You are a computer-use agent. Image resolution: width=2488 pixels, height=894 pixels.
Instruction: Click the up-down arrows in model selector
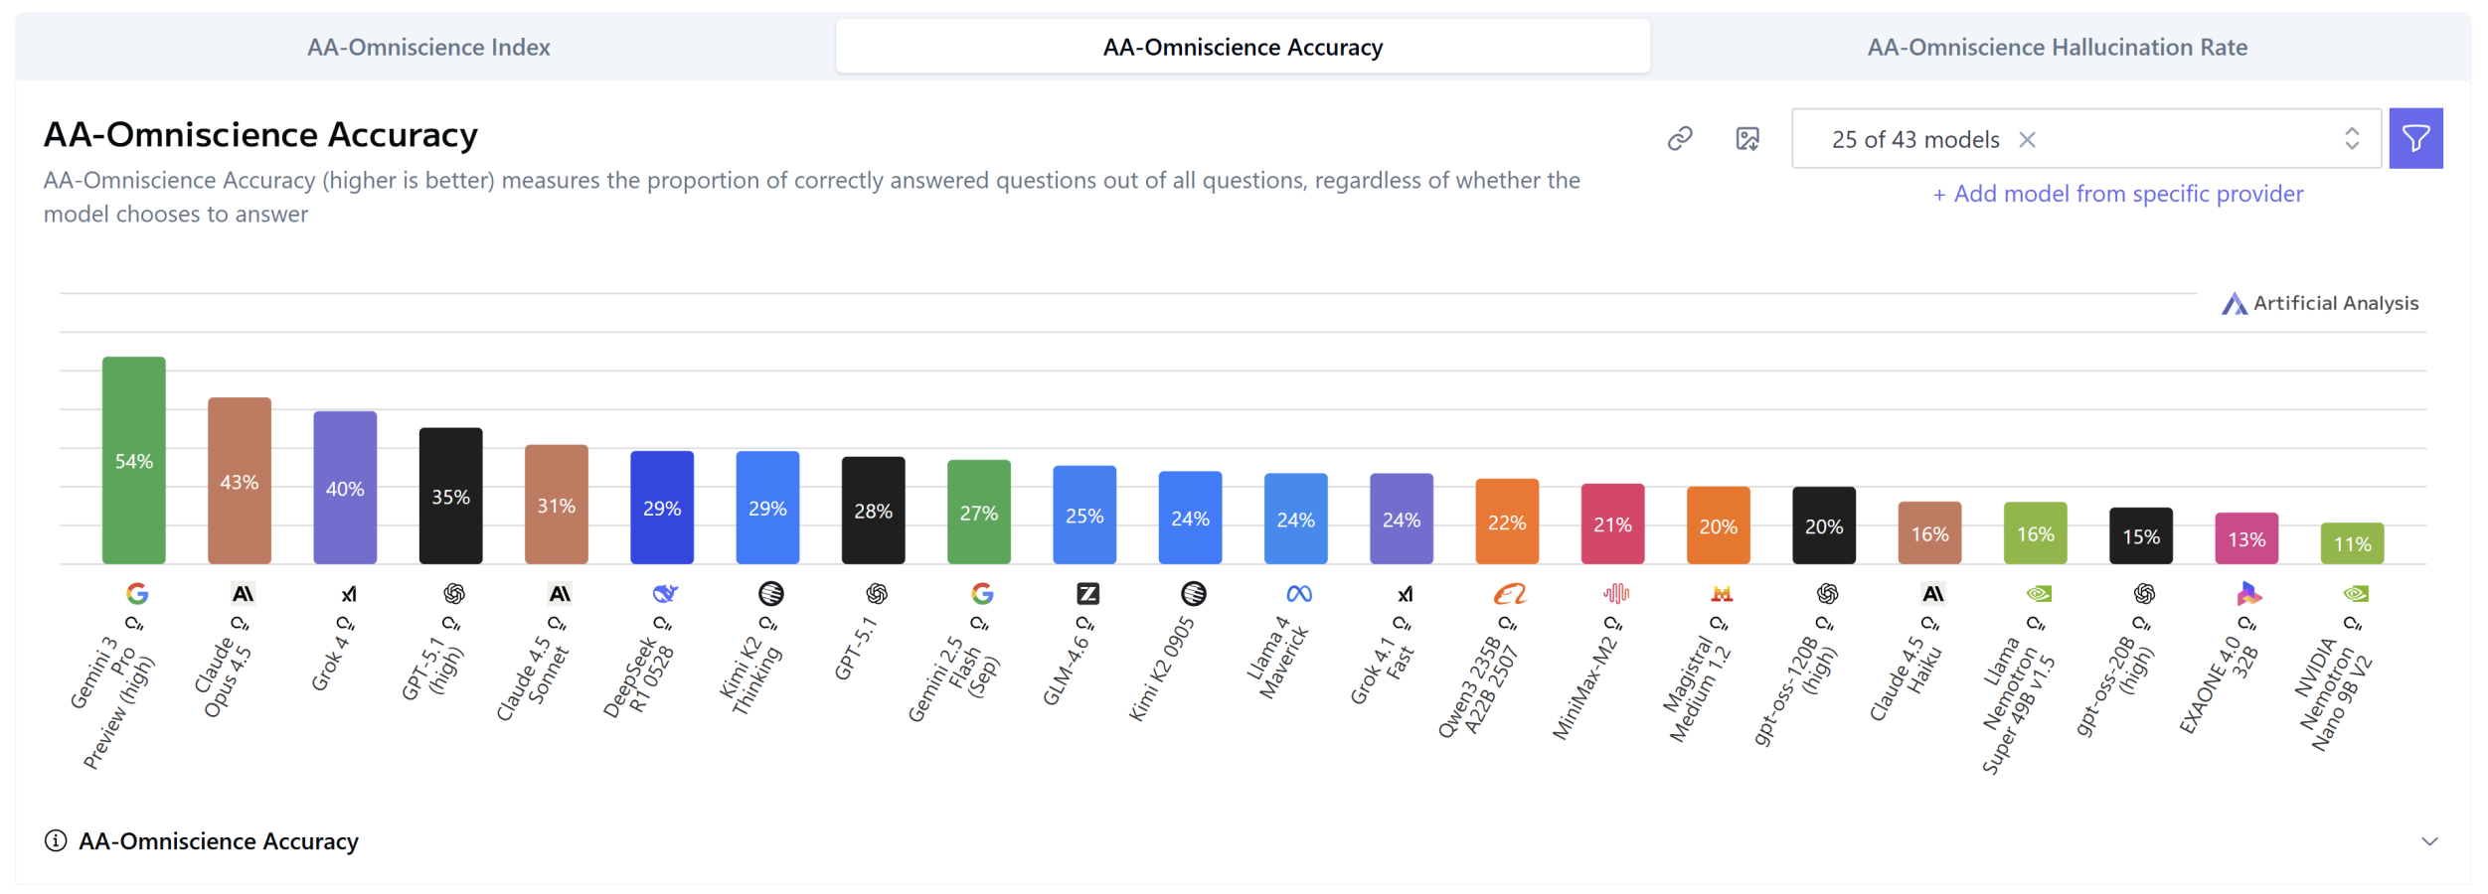coord(2352,139)
